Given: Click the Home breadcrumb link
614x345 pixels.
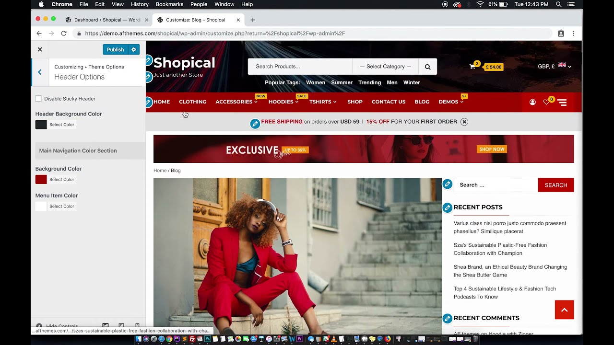Looking at the screenshot, I should tap(160, 171).
